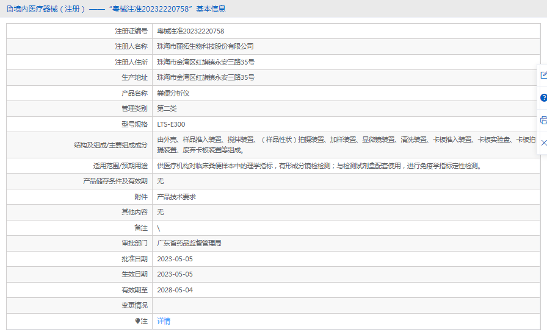547x335 pixels.
Task: Select the 适用范围/预期用途 label
Action: coord(120,166)
